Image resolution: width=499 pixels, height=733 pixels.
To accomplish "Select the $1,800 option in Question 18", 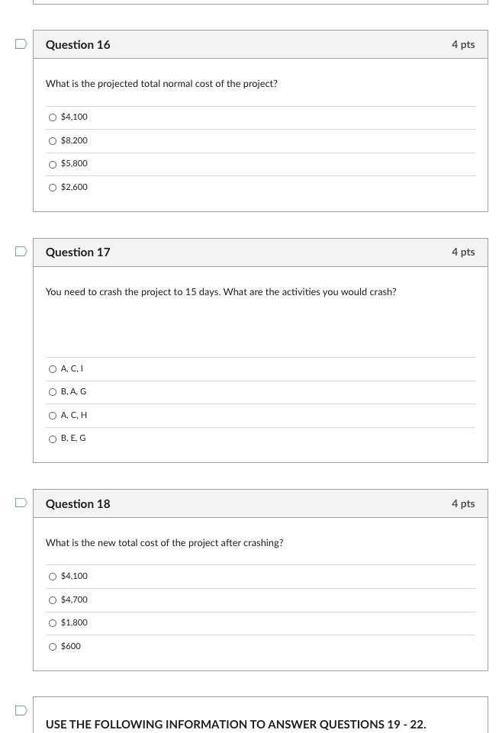I will click(x=53, y=623).
